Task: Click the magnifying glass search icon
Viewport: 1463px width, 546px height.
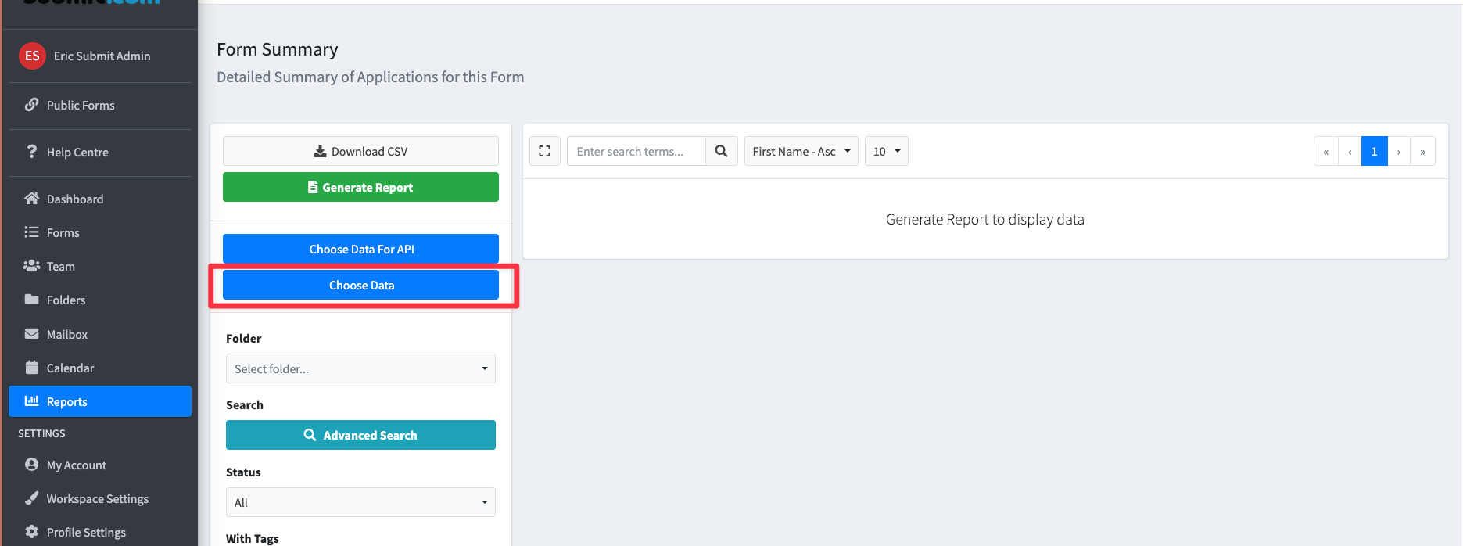Action: point(721,151)
